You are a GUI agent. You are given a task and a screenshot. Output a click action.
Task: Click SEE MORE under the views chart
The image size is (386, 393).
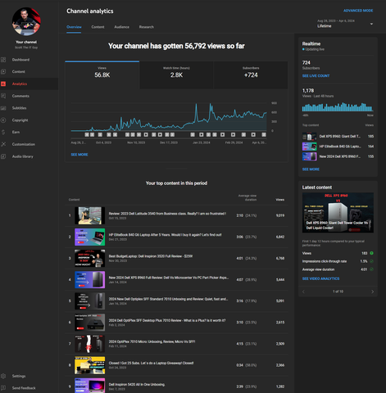[x=79, y=155]
